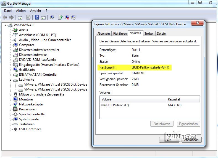This screenshot has width=218, height=158.
Task: Open the Properties sheet toolbar icon
Action: [28, 17]
